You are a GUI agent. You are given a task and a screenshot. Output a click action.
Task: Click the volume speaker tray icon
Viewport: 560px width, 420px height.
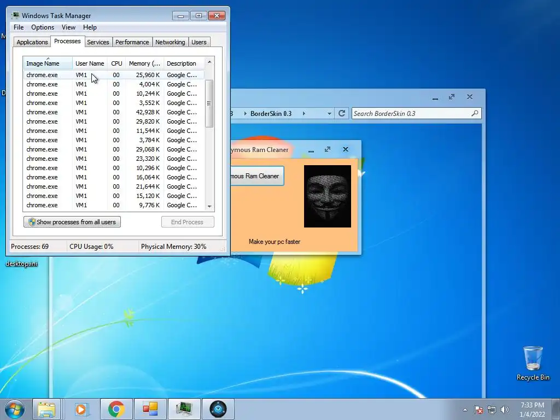(505, 410)
